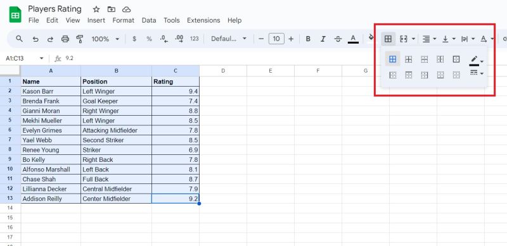This screenshot has width=507, height=246.
Task: Increase font size with plus button
Action: point(291,39)
